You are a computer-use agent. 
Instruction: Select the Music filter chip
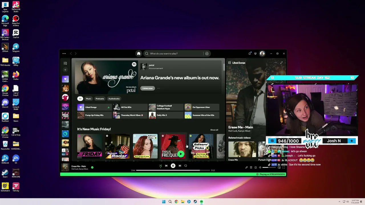coord(89,99)
